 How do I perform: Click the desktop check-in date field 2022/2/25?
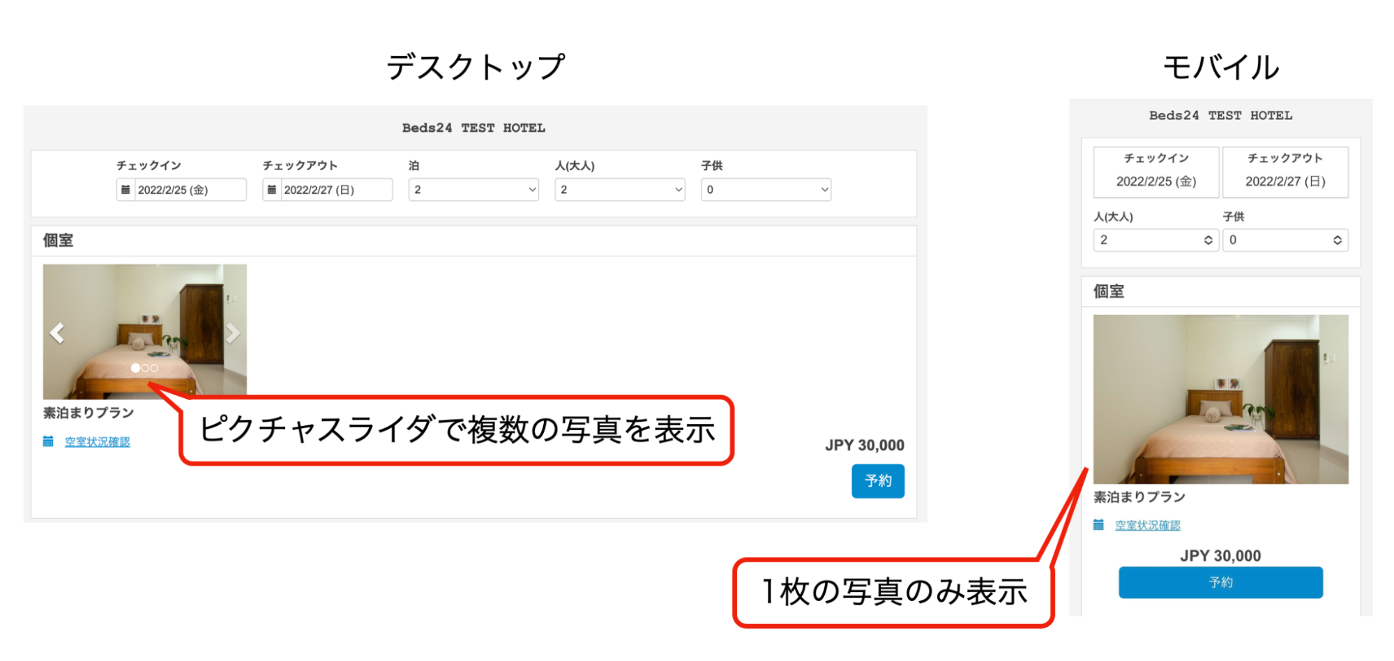point(188,190)
